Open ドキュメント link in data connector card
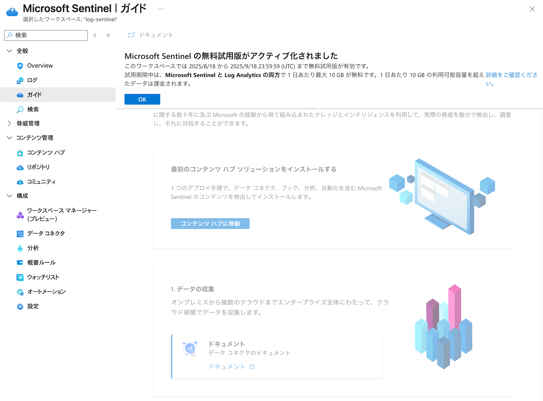 pos(227,367)
